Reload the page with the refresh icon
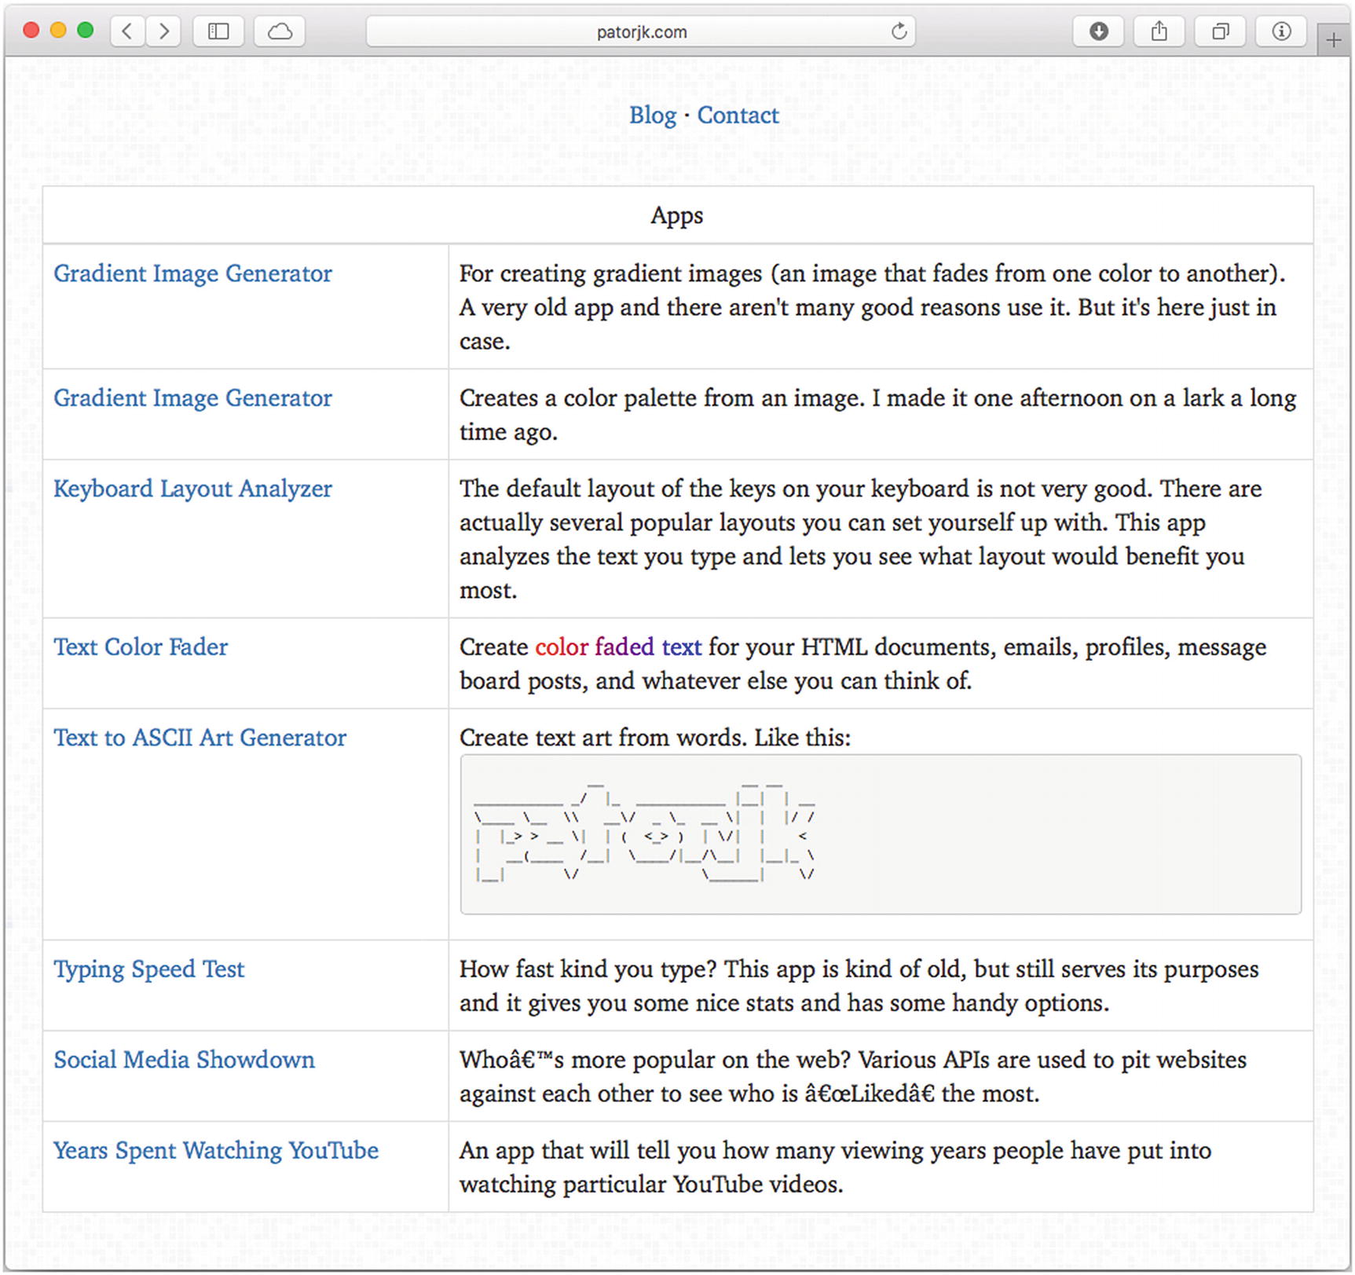The image size is (1355, 1275). (x=899, y=31)
